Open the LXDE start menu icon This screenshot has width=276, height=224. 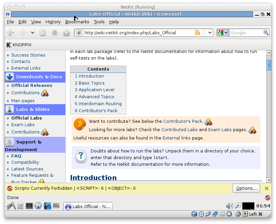click(11, 206)
